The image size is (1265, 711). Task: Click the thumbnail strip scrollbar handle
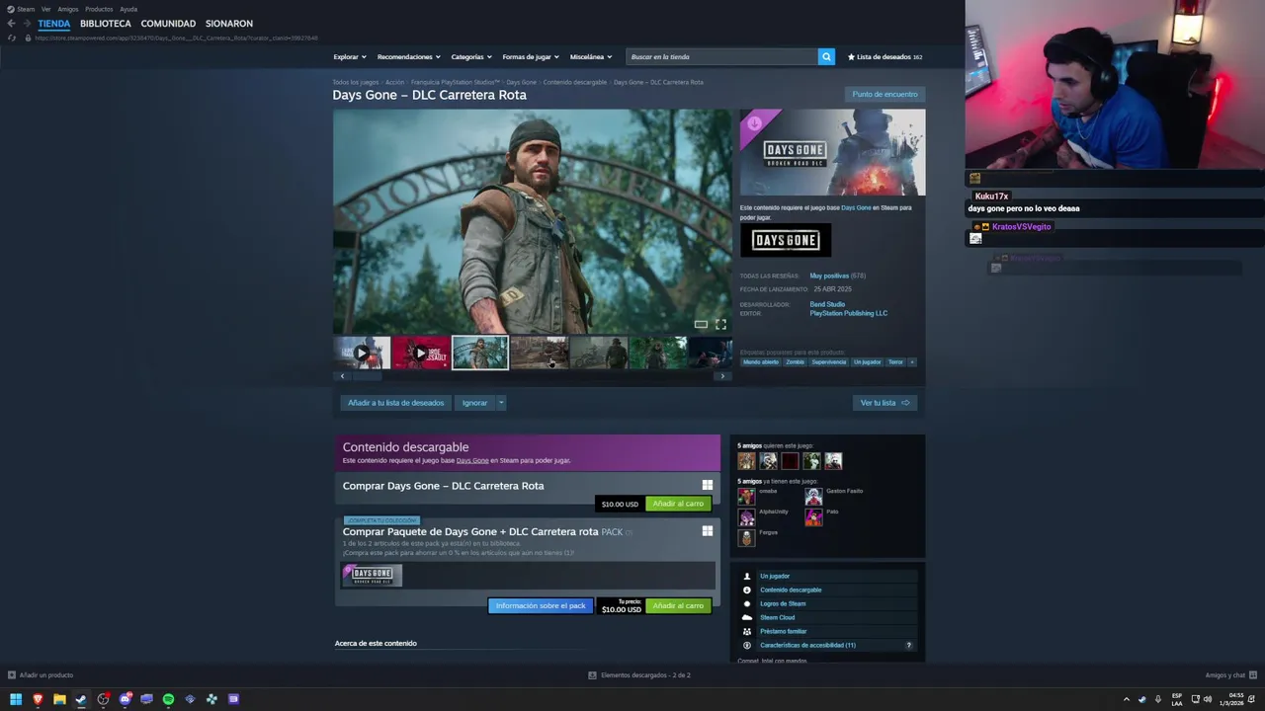[x=368, y=376]
